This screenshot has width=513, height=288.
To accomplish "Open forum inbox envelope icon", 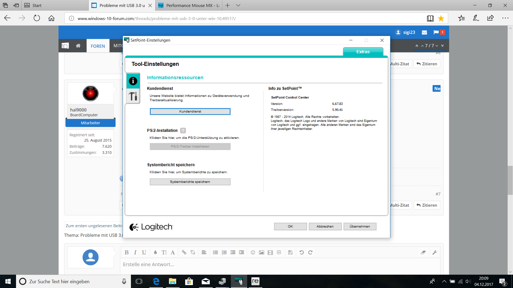I will [x=424, y=32].
